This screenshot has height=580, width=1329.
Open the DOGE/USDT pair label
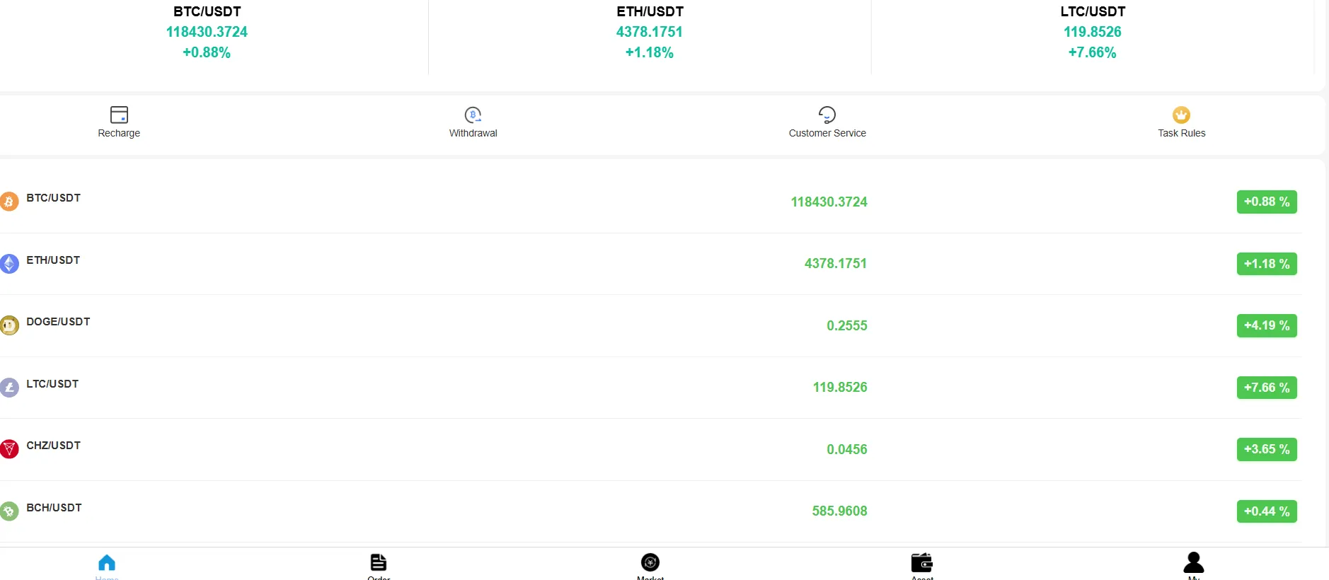click(58, 322)
